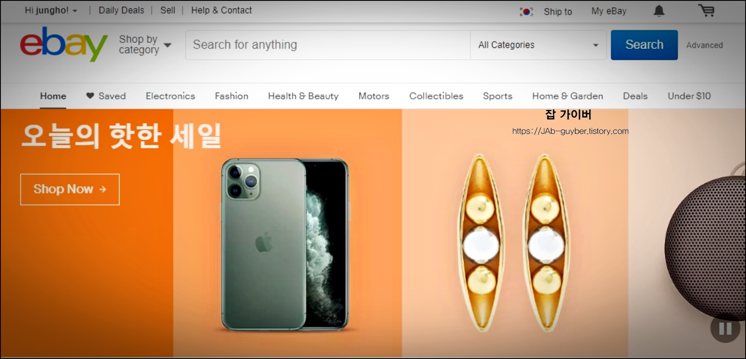
Task: Click the blue Search button
Action: (644, 45)
